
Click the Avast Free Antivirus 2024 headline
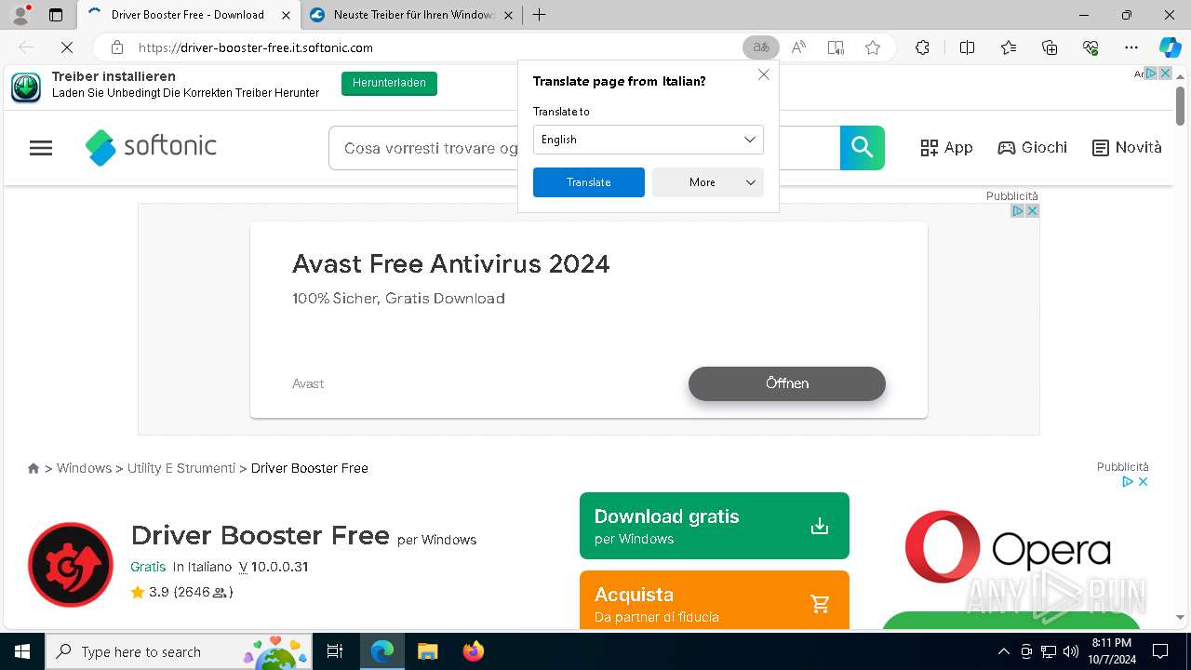pos(451,264)
